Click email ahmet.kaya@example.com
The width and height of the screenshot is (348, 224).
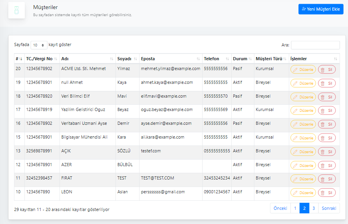tap(167, 83)
